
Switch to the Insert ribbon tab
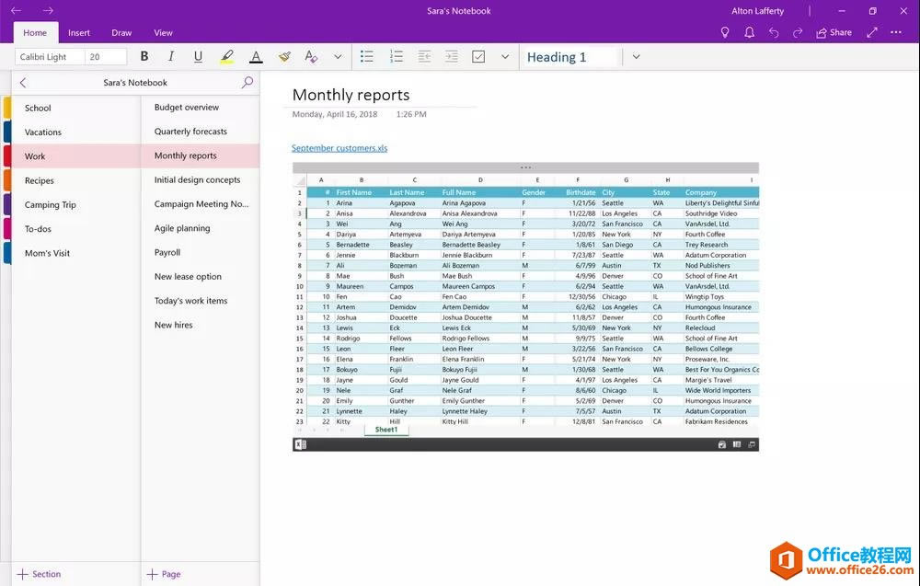[x=78, y=32]
